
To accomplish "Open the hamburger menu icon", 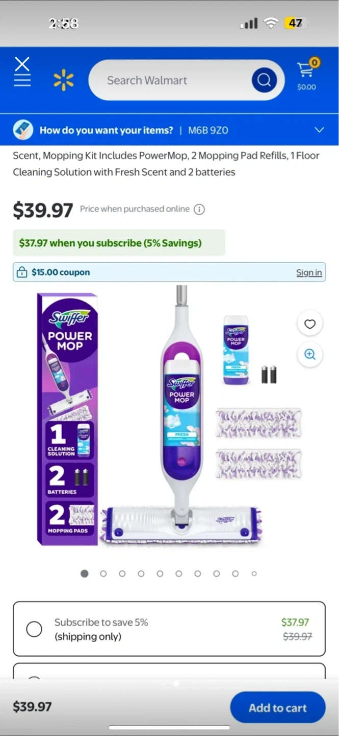I will 22,80.
